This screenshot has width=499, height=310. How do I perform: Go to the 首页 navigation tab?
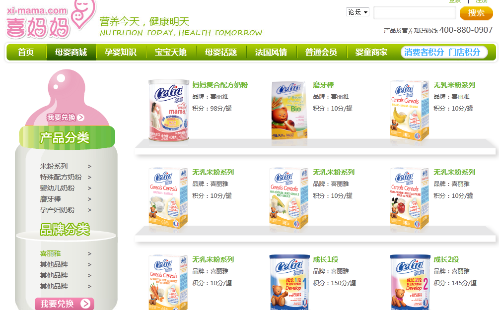[x=26, y=52]
